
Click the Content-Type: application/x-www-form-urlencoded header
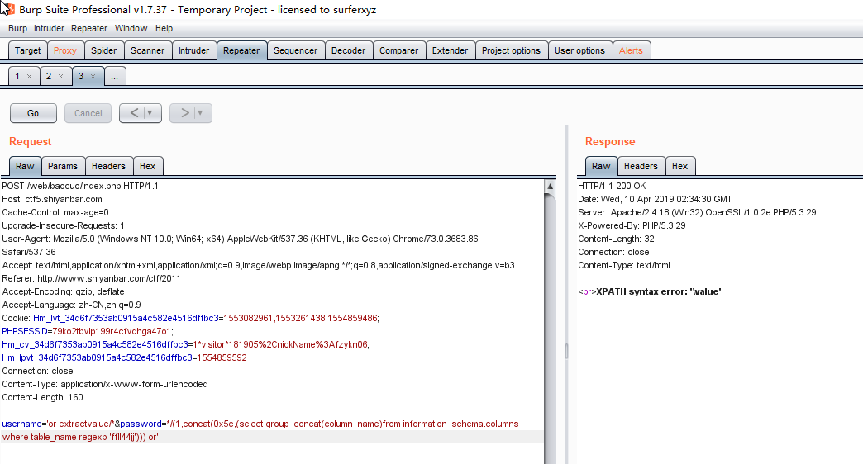(x=105, y=384)
